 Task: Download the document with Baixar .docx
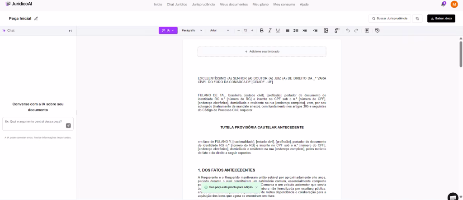coord(441,18)
